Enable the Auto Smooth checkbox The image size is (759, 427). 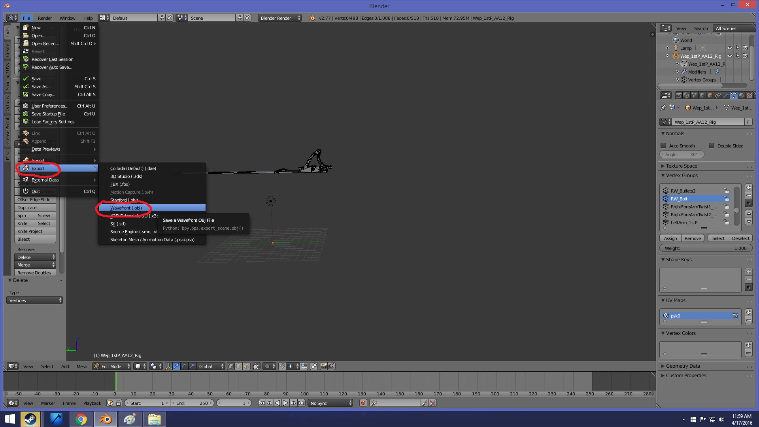point(663,145)
